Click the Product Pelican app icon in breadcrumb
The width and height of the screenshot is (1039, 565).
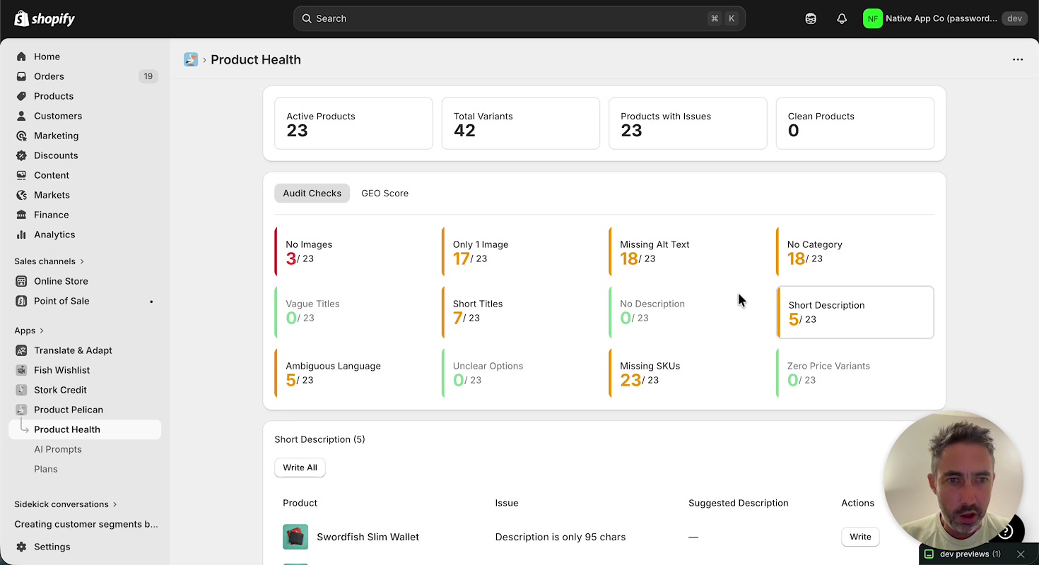click(191, 60)
